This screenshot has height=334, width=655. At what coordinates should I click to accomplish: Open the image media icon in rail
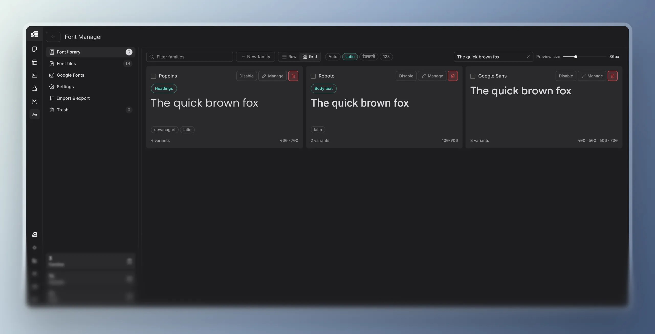[35, 75]
